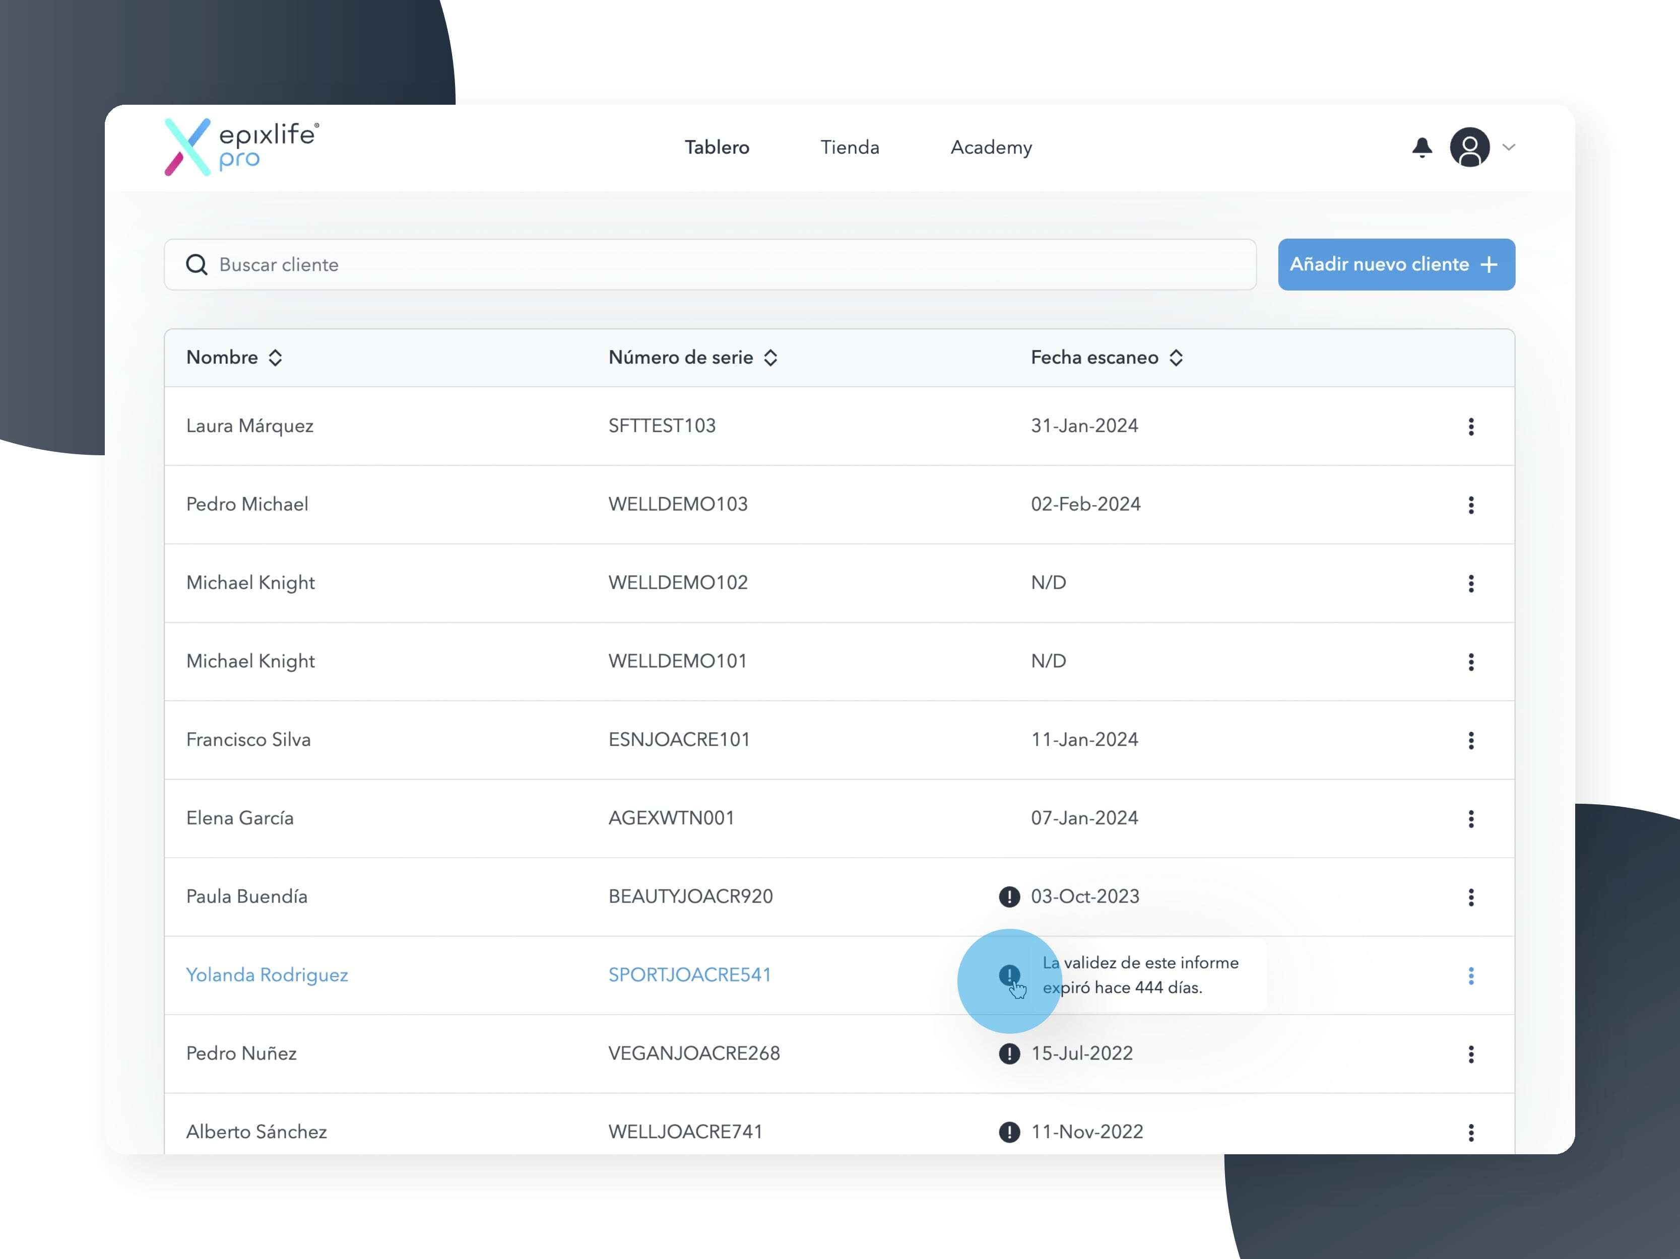Click serial number WELLJOACRE741
The height and width of the screenshot is (1259, 1680).
coord(686,1132)
